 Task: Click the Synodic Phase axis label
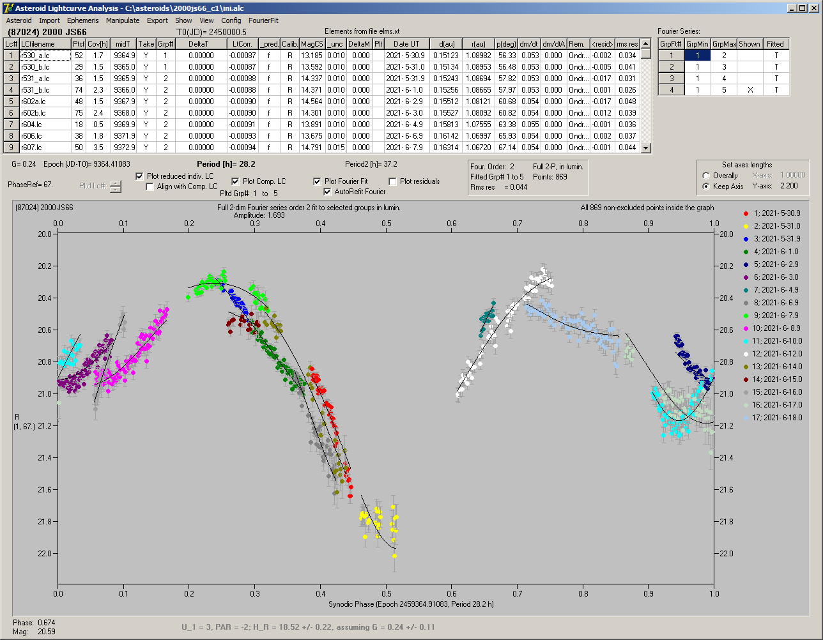(411, 604)
